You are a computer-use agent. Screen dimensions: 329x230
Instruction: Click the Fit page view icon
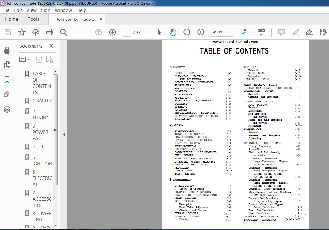click(243, 32)
